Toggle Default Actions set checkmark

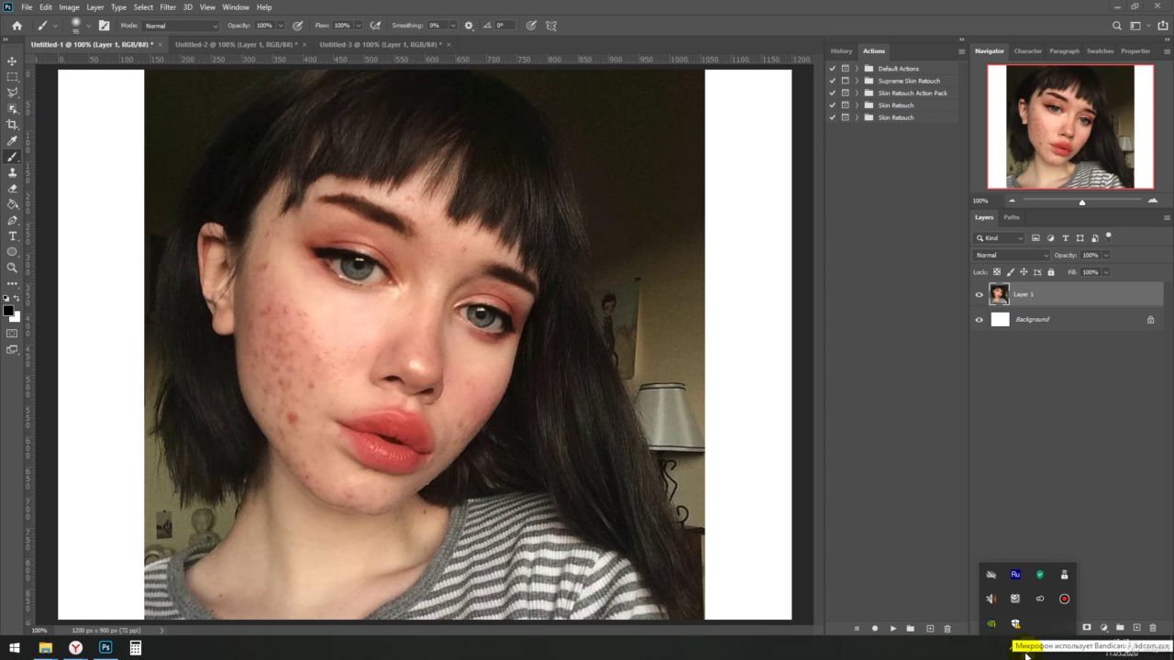[833, 69]
